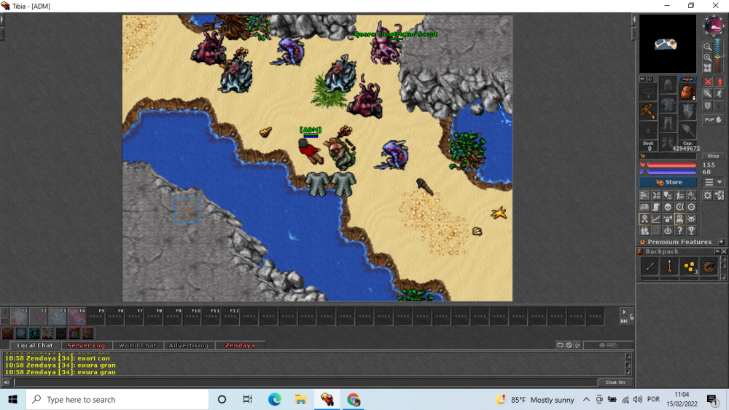Image resolution: width=729 pixels, height=410 pixels.
Task: Close the Backpack container
Action: 725,251
